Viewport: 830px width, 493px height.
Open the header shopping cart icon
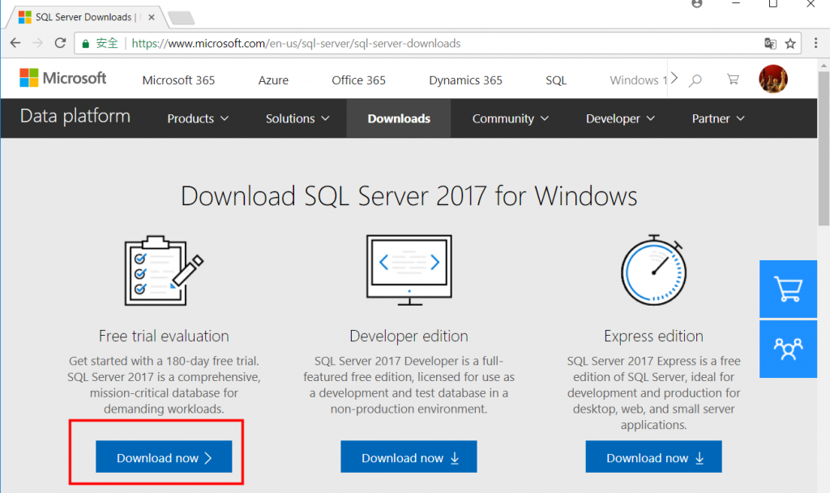click(733, 79)
